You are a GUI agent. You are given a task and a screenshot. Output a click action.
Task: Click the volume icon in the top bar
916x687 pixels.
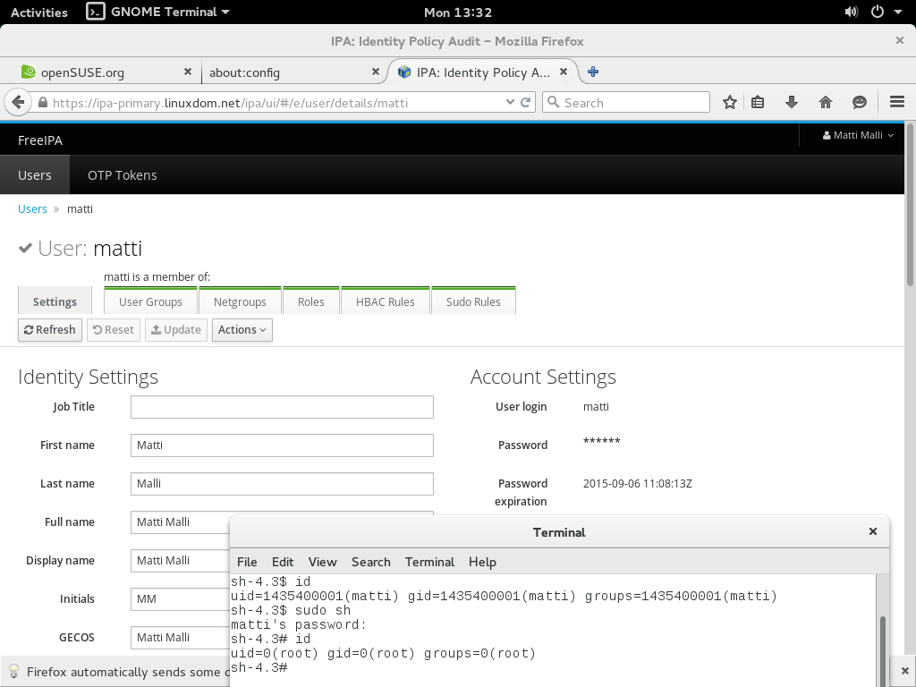click(x=851, y=12)
